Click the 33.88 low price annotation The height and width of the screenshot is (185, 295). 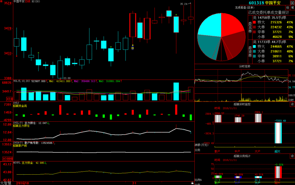click(x=67, y=78)
